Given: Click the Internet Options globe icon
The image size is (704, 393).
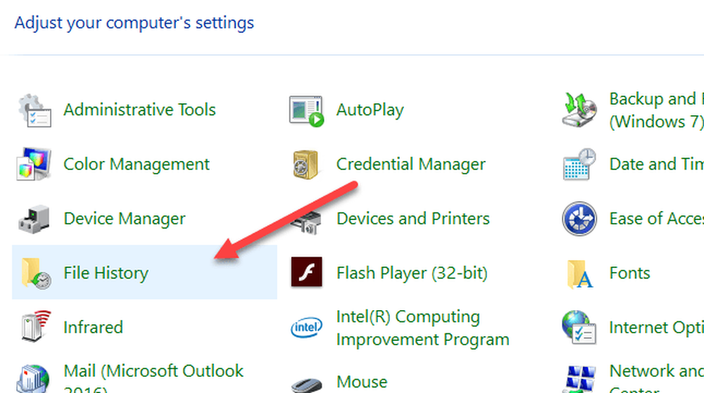Looking at the screenshot, I should point(579,327).
